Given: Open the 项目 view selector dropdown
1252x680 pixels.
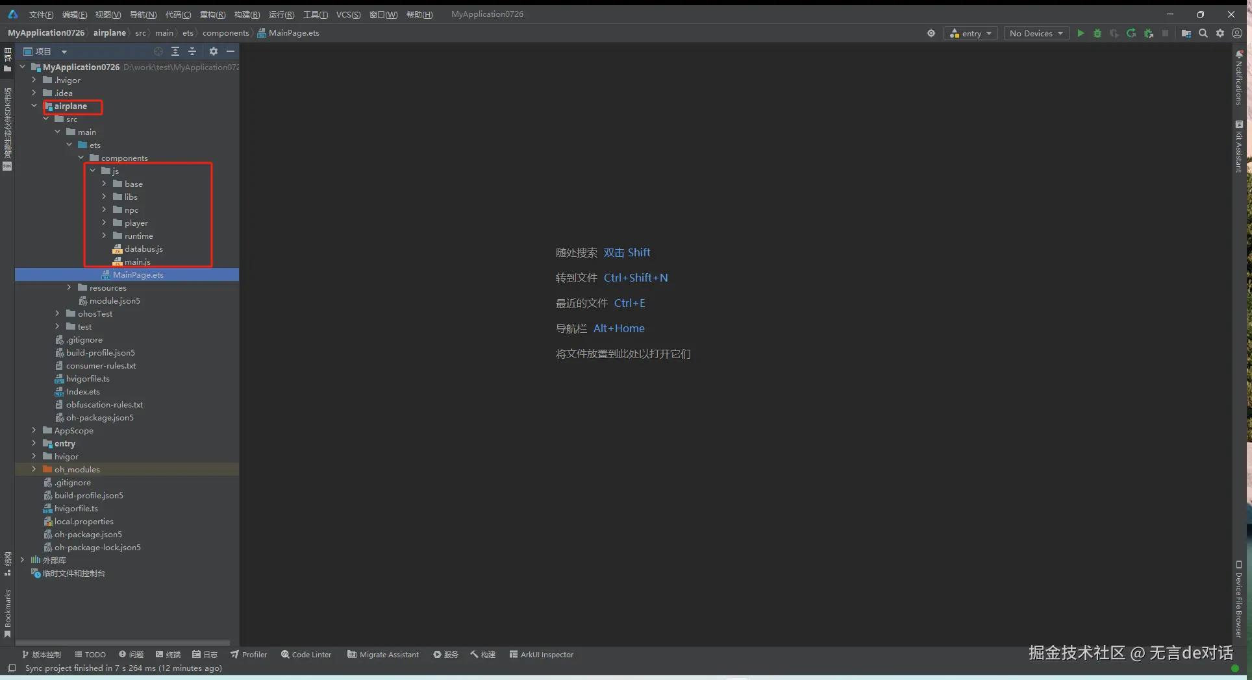Looking at the screenshot, I should coord(45,51).
